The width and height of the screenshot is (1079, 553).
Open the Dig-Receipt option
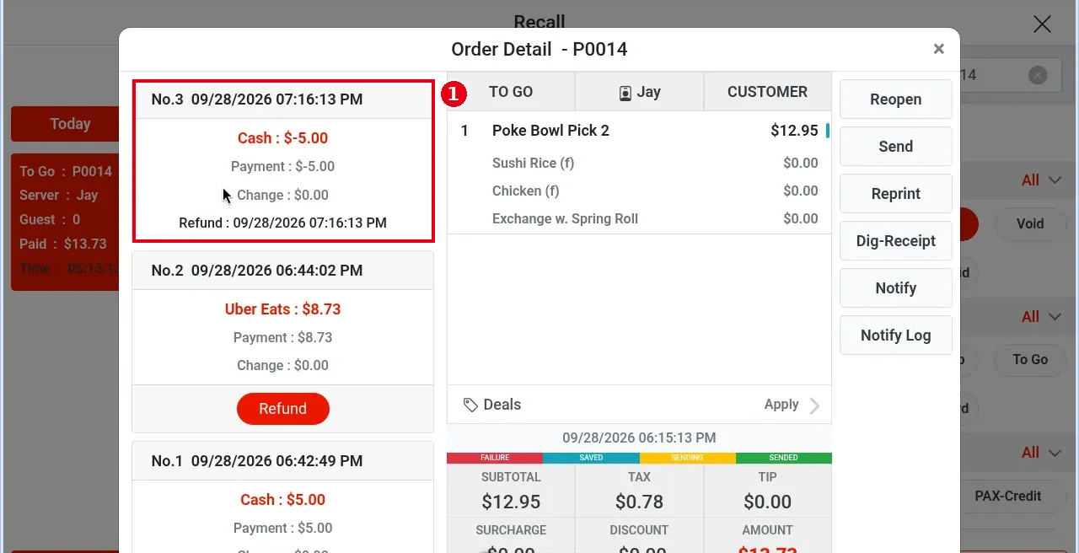point(895,241)
